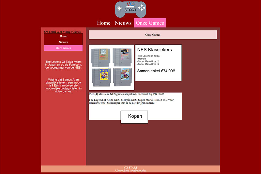Open Nieuws in the top navigation
This screenshot has height=174, width=261.
click(x=123, y=23)
